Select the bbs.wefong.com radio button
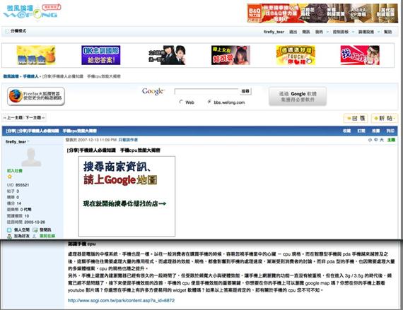Image resolution: width=403 pixels, height=310 pixels. pos(209,102)
